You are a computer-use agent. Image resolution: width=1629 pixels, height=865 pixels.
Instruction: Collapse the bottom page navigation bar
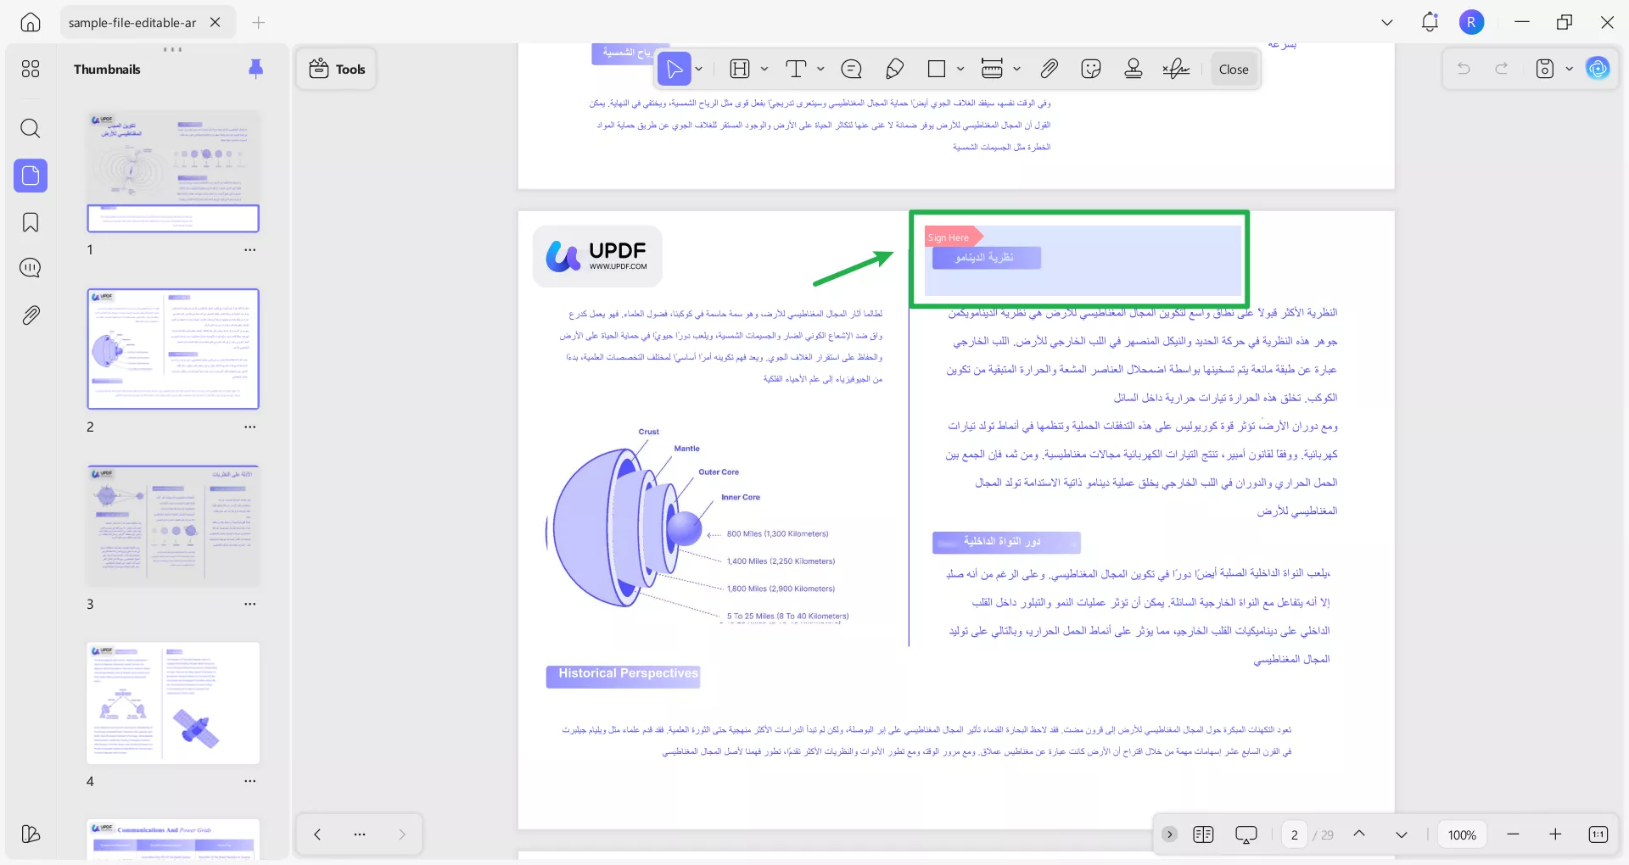click(1169, 834)
